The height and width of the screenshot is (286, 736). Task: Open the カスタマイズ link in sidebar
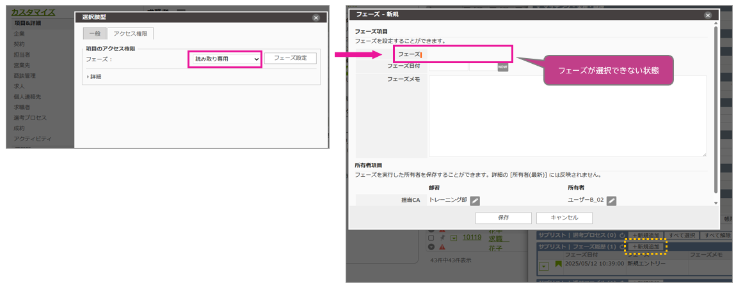[33, 12]
